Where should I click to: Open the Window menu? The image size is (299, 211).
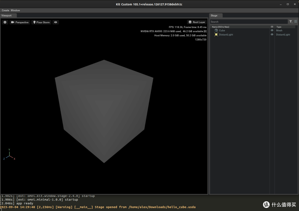pos(15,10)
